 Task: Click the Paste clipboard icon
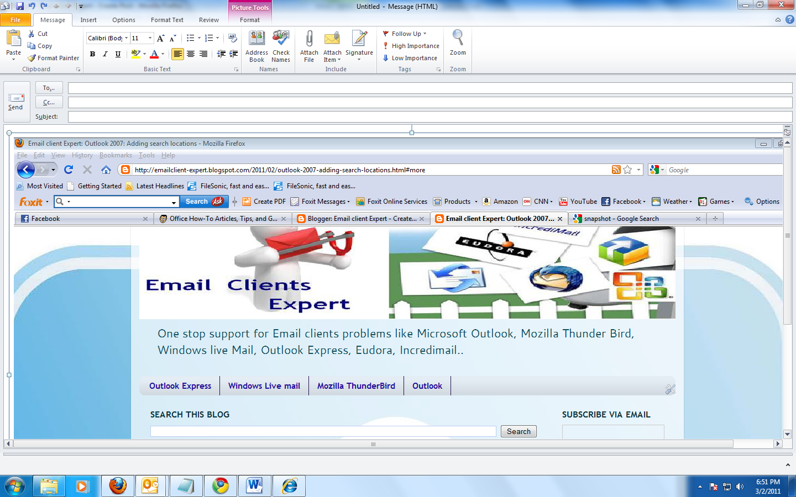[13, 38]
